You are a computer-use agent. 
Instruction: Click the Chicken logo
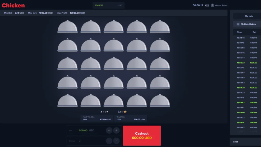(13, 5)
